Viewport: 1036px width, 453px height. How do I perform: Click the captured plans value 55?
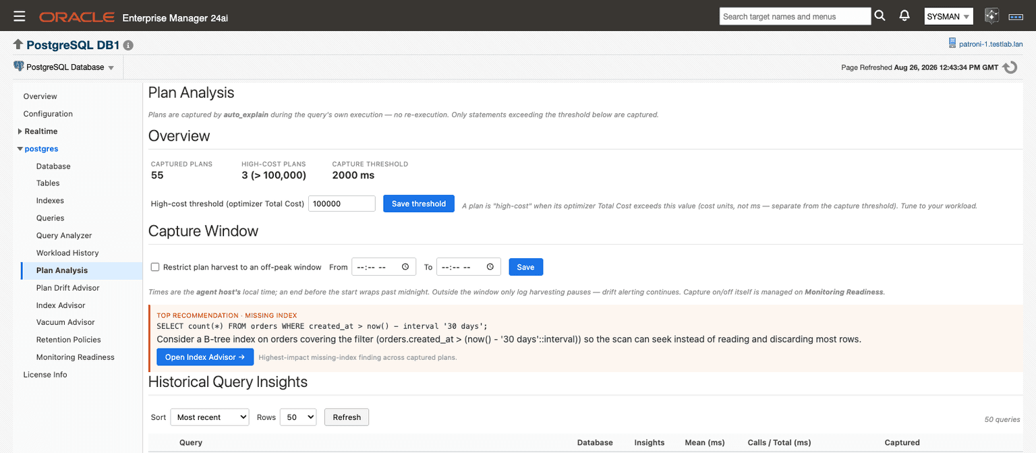(x=157, y=175)
